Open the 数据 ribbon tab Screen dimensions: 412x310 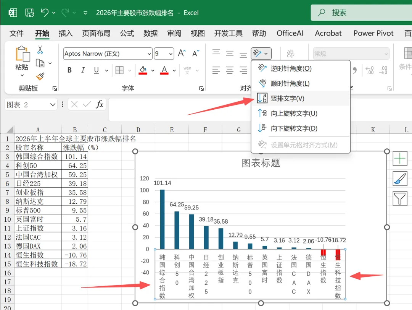tap(151, 34)
